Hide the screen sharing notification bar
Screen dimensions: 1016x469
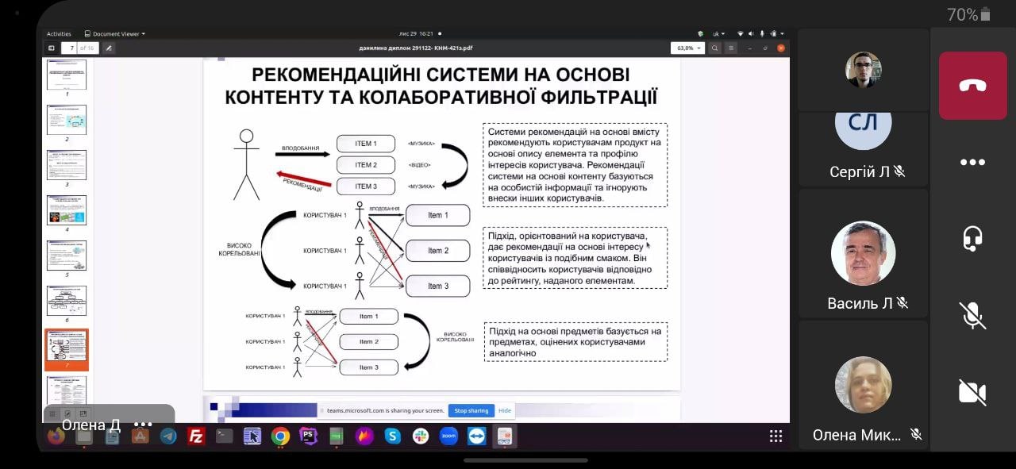click(505, 410)
